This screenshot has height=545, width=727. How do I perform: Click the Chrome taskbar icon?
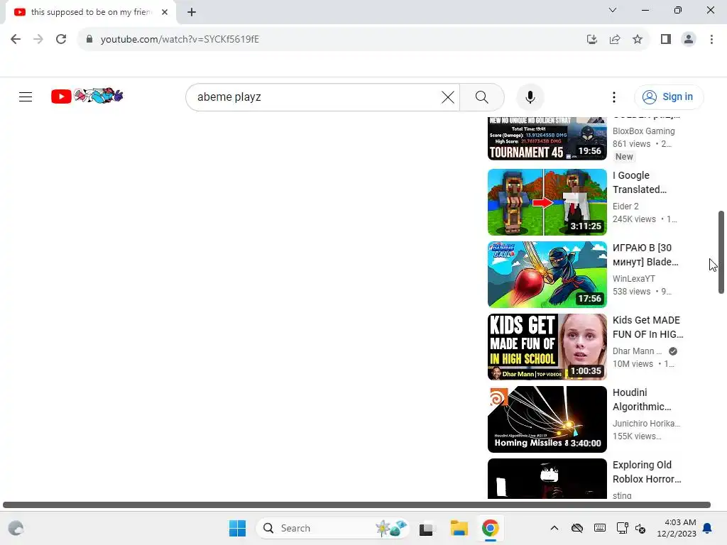(490, 528)
